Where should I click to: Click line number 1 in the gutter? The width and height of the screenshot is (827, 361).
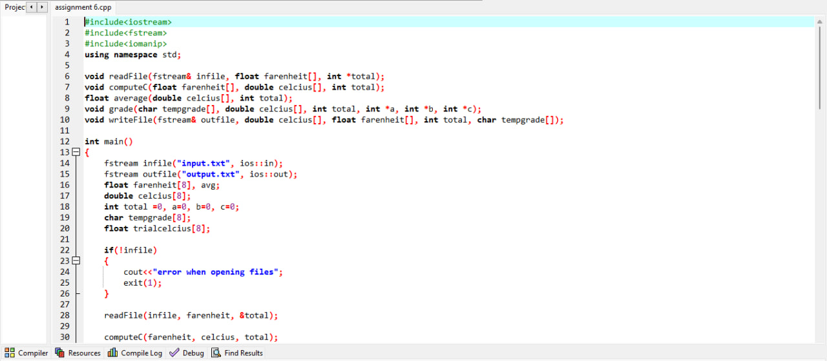pos(67,22)
